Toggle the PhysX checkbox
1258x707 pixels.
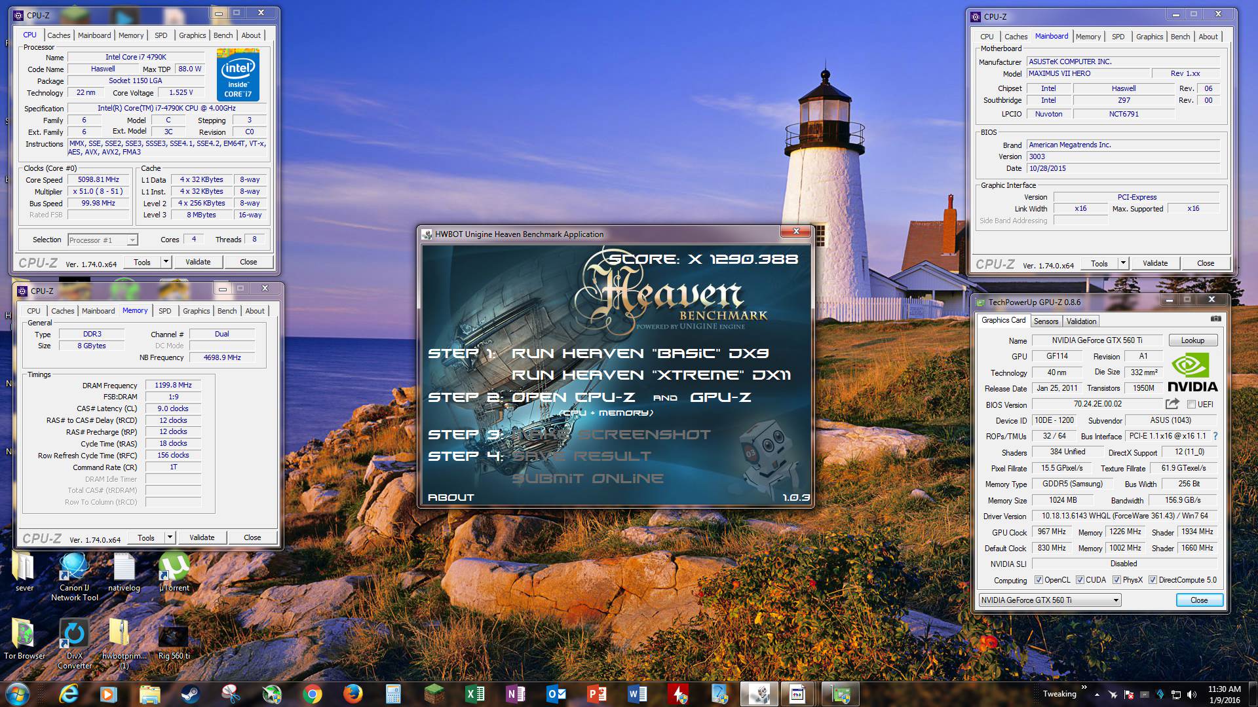click(x=1116, y=580)
